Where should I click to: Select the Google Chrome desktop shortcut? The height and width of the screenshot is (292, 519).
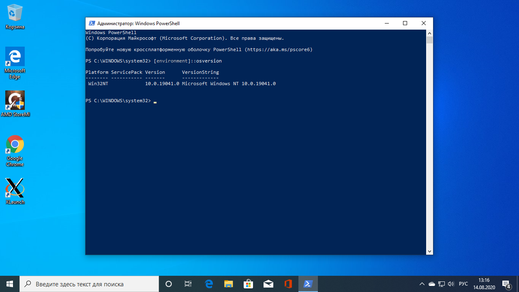[15, 150]
